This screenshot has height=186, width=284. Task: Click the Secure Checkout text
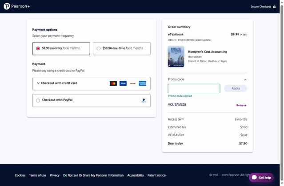pos(260,7)
